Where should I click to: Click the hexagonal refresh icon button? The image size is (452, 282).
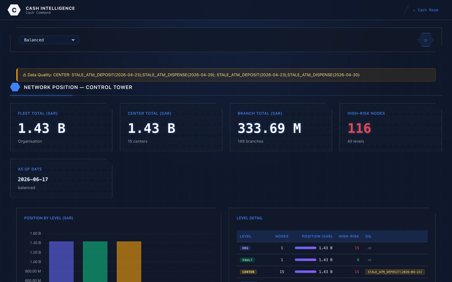coord(426,40)
